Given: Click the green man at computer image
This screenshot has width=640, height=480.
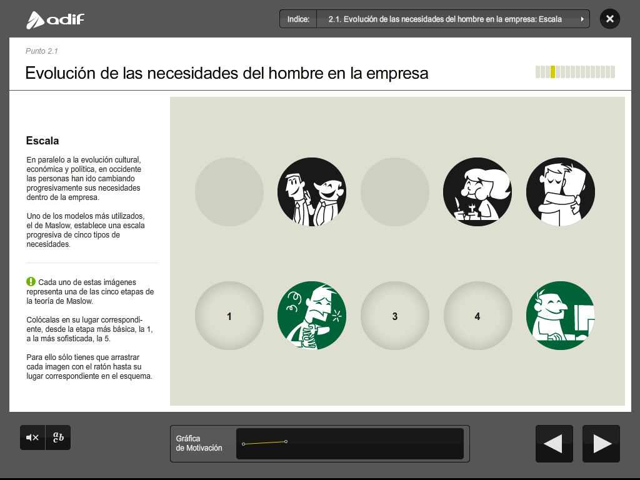Looking at the screenshot, I should coord(560,316).
